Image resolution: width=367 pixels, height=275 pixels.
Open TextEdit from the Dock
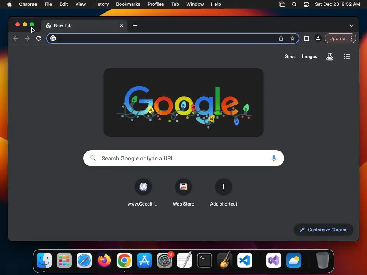point(185,260)
